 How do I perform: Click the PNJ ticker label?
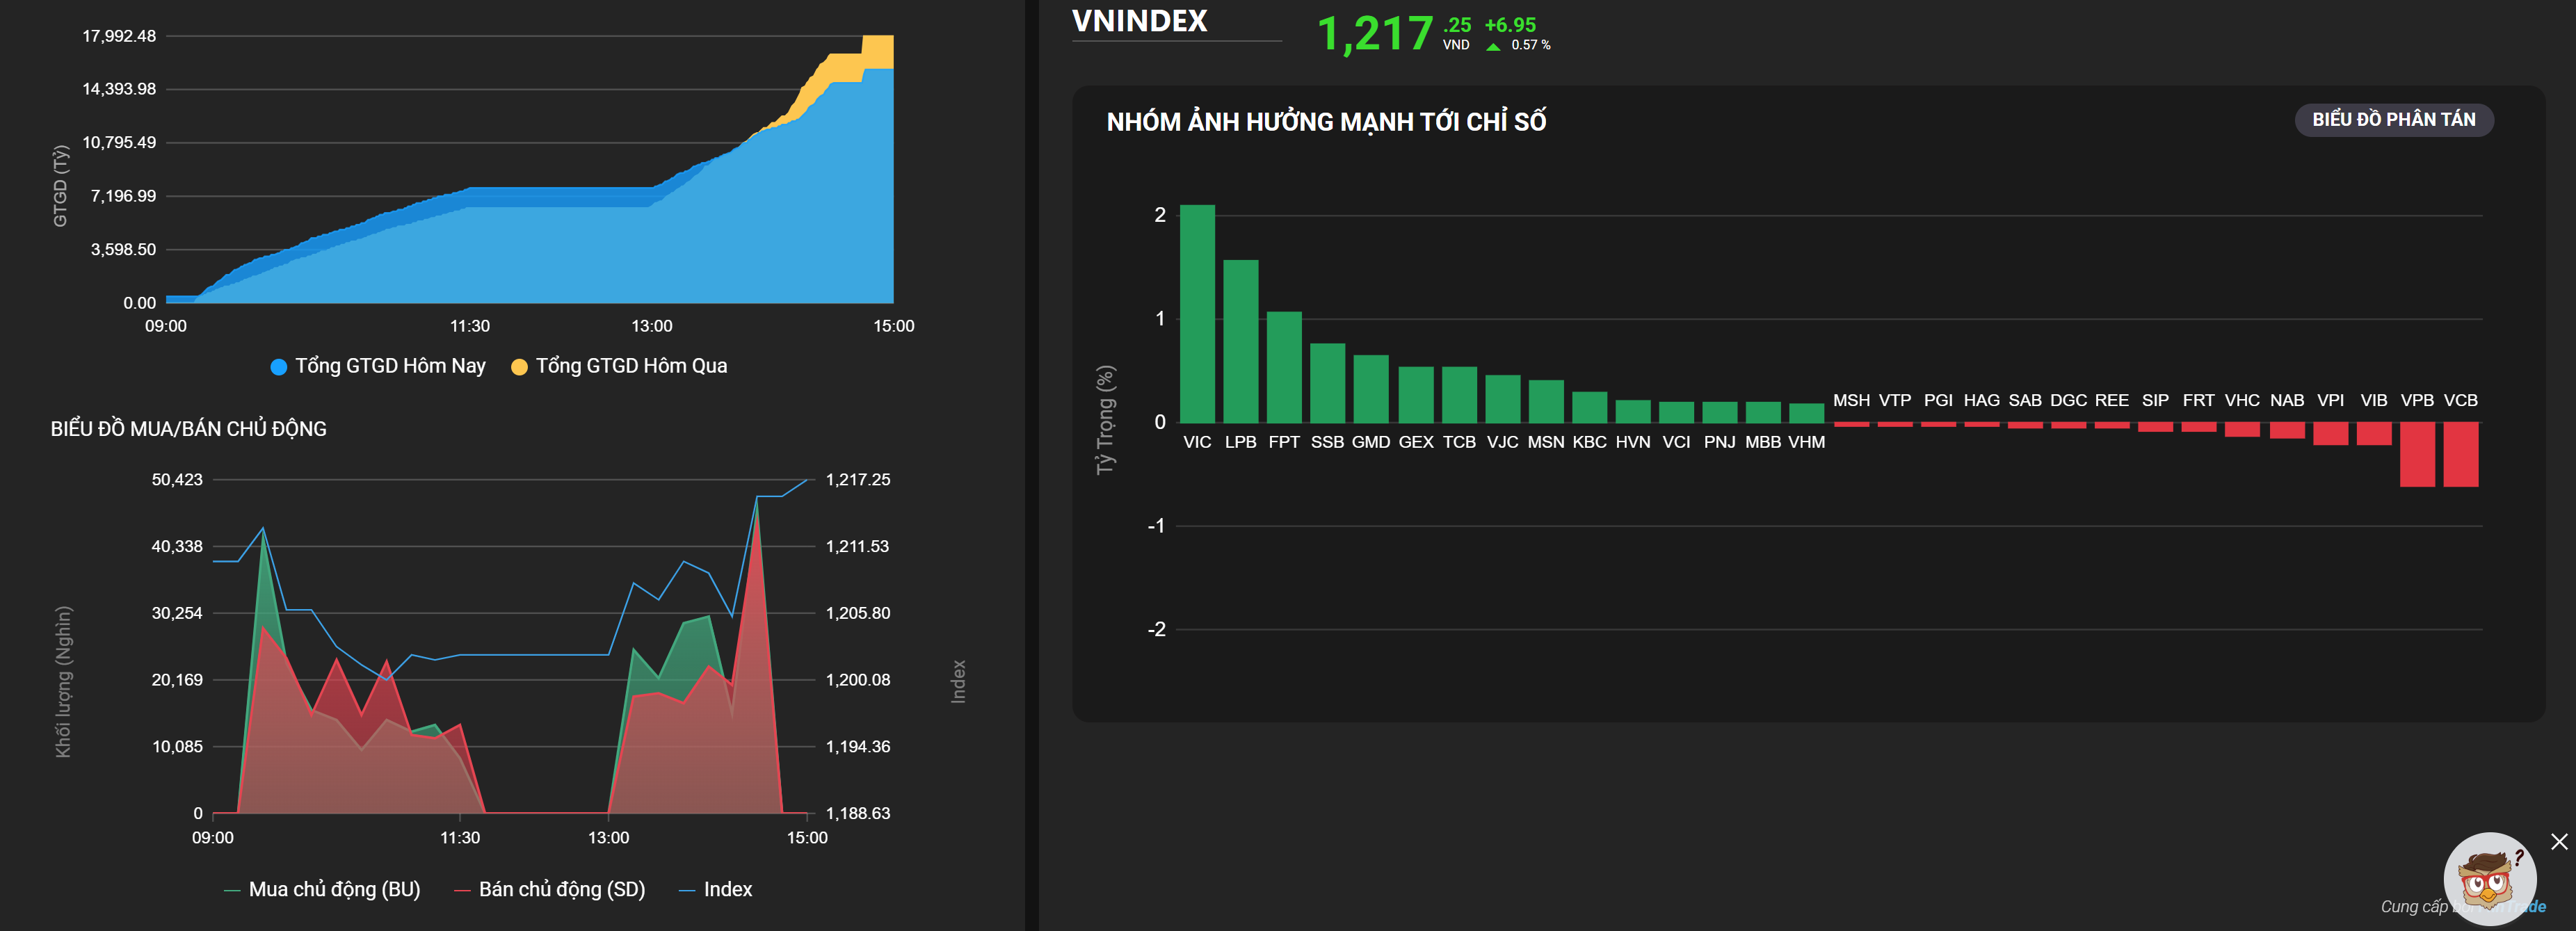1719,442
